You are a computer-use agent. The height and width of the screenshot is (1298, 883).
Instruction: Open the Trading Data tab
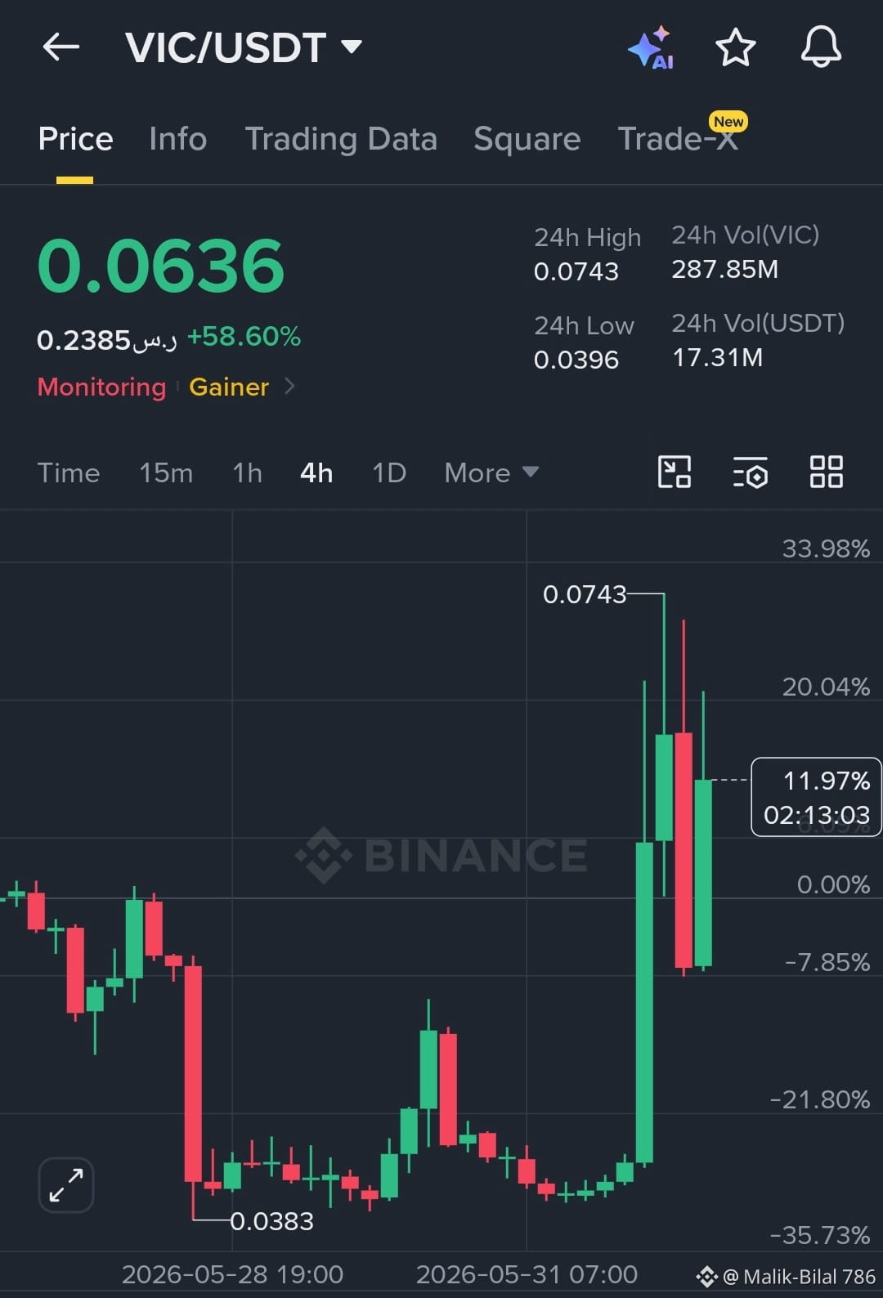[x=341, y=139]
